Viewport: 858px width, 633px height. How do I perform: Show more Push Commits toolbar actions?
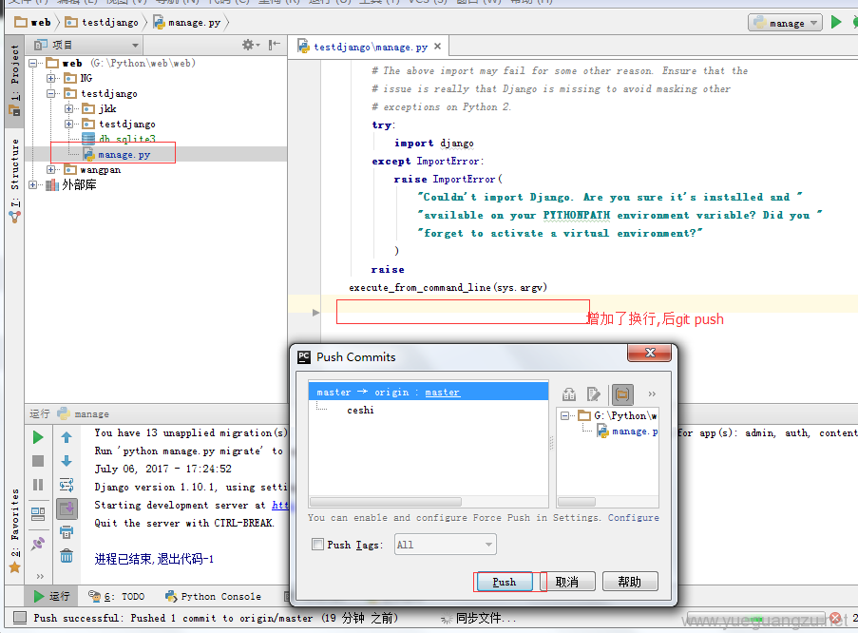tap(652, 393)
